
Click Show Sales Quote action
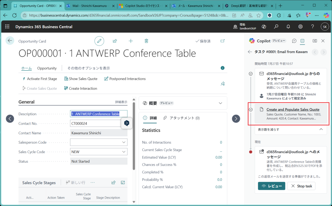point(81,79)
